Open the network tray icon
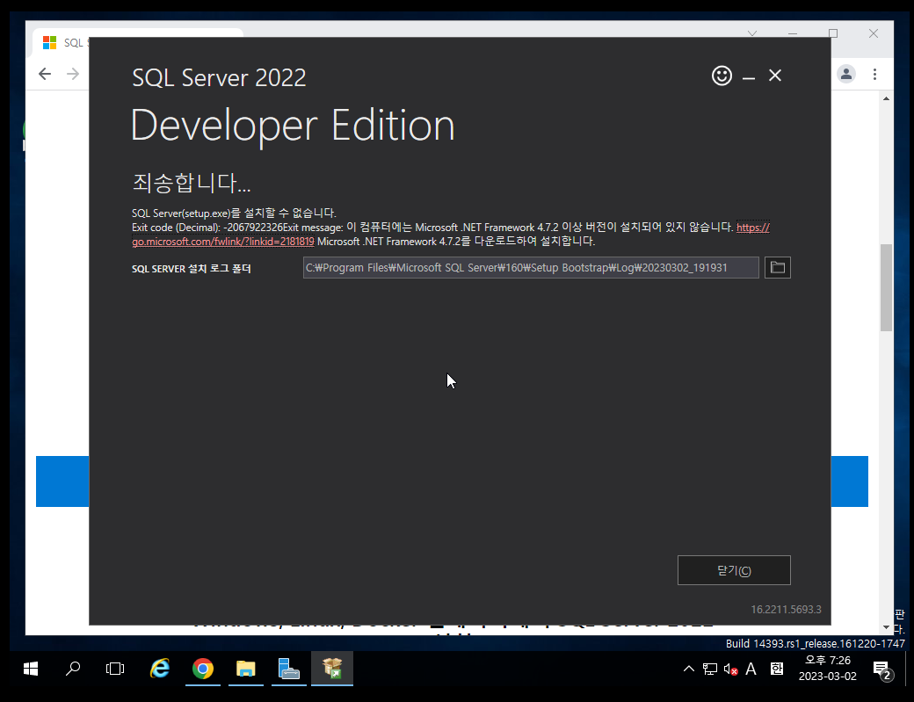The width and height of the screenshot is (914, 702). point(710,669)
